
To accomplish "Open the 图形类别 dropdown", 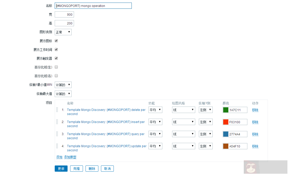I will pyautogui.click(x=63, y=32).
